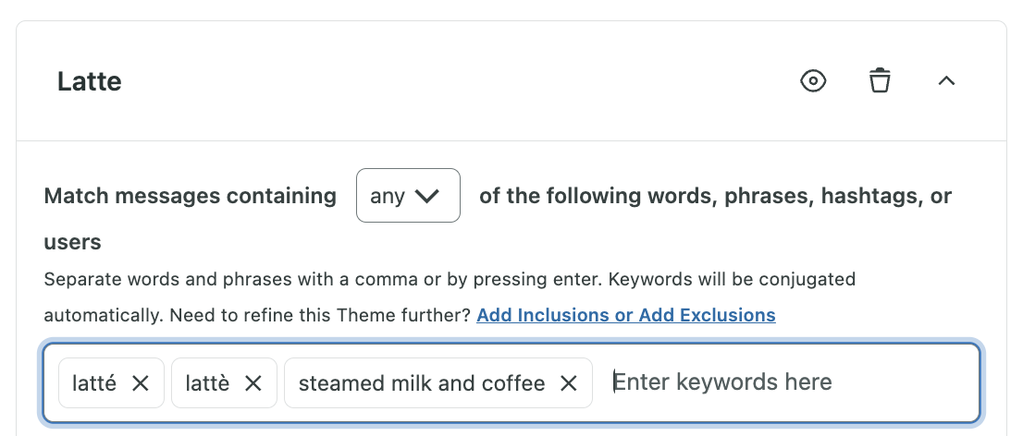Click the chevron arrow beside "any"
This screenshot has height=436, width=1023.
pyautogui.click(x=426, y=196)
